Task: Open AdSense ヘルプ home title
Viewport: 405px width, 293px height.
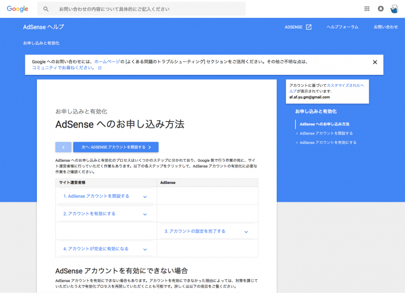Action: click(x=43, y=27)
